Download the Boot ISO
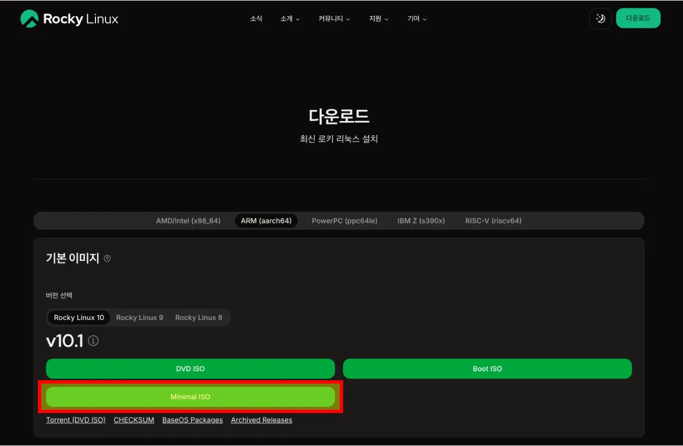The width and height of the screenshot is (683, 446). coord(487,369)
